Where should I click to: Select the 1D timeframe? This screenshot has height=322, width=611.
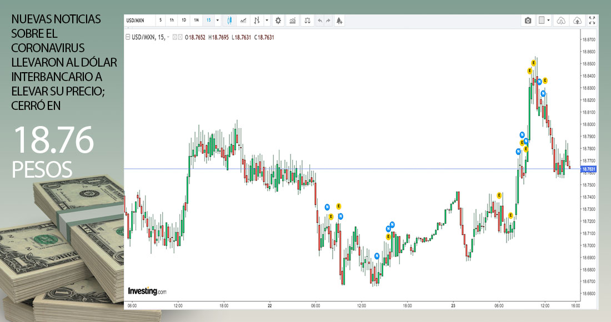click(184, 21)
